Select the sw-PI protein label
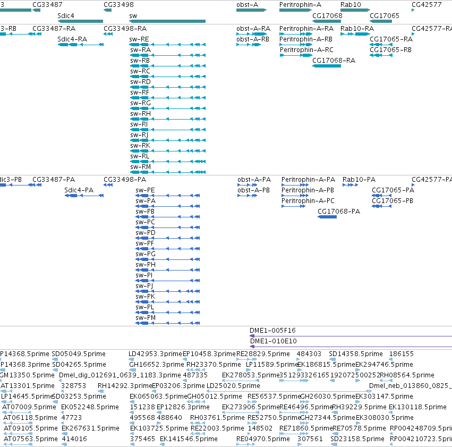The image size is (452, 447). pyautogui.click(x=144, y=275)
